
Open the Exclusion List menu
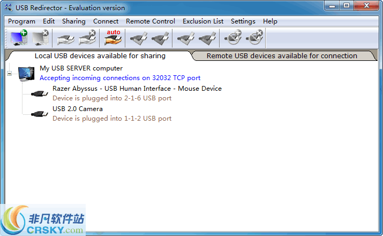203,21
